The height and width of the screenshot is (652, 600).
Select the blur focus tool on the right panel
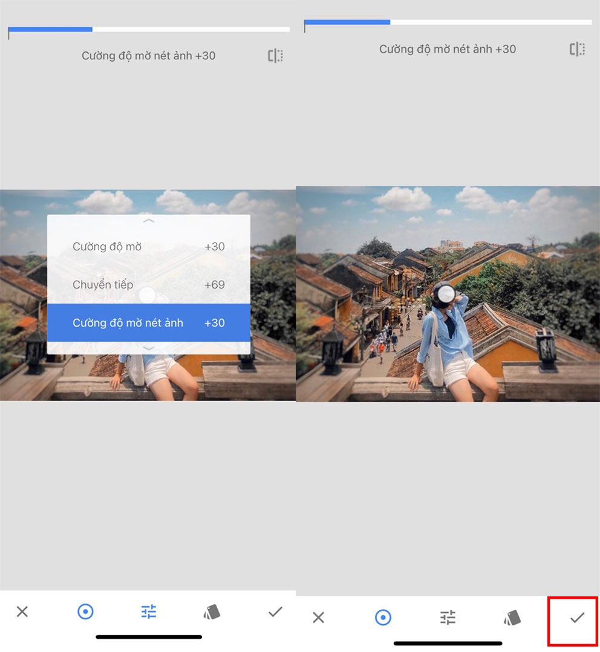(x=383, y=618)
